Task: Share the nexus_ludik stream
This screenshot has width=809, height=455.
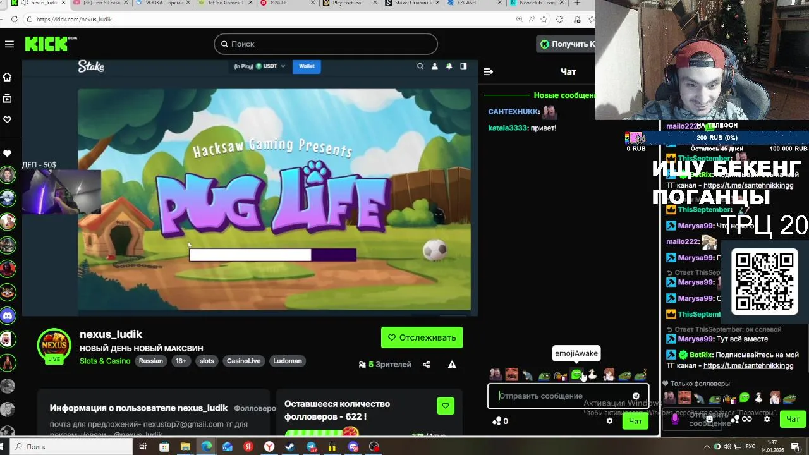Action: coord(427,365)
